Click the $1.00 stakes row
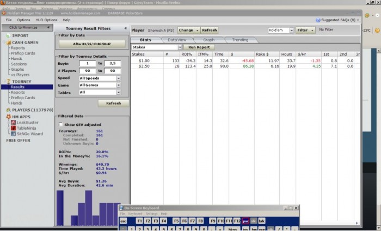Screen dimensions: 381x231 click(x=245, y=61)
